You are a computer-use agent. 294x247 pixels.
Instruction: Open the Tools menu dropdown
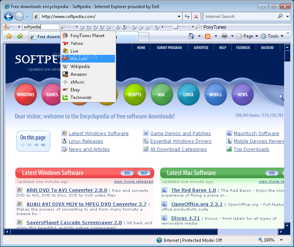click(272, 36)
